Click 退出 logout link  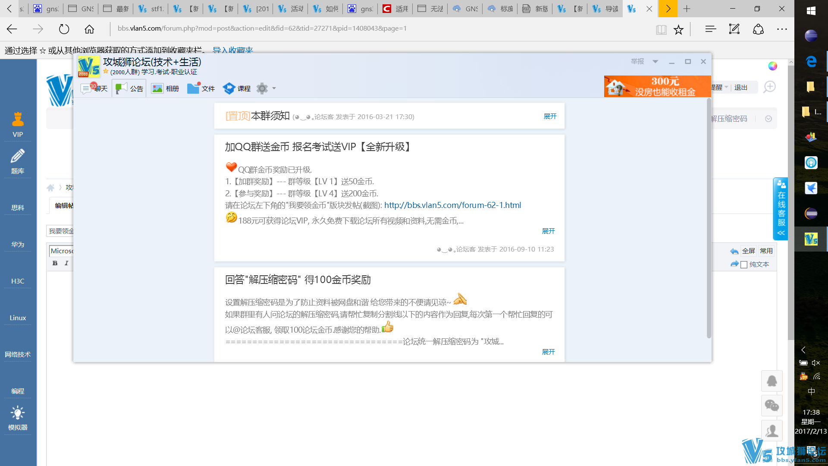click(x=741, y=87)
